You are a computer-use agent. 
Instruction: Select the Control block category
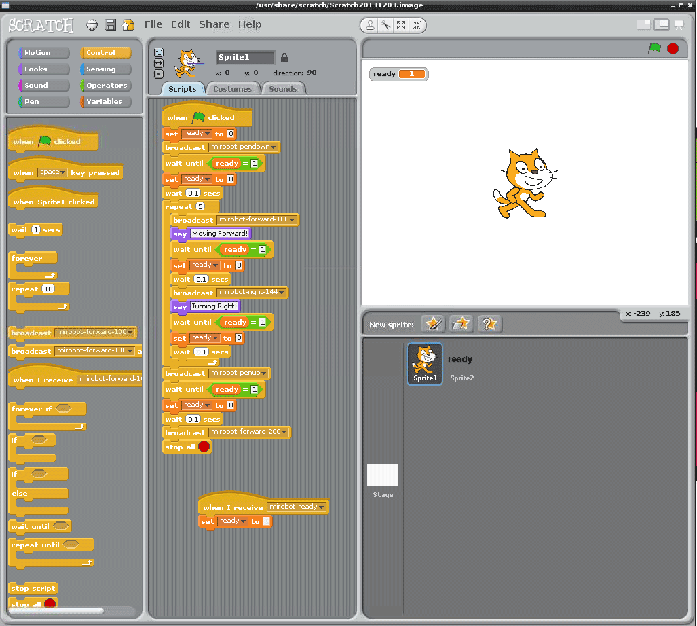106,52
